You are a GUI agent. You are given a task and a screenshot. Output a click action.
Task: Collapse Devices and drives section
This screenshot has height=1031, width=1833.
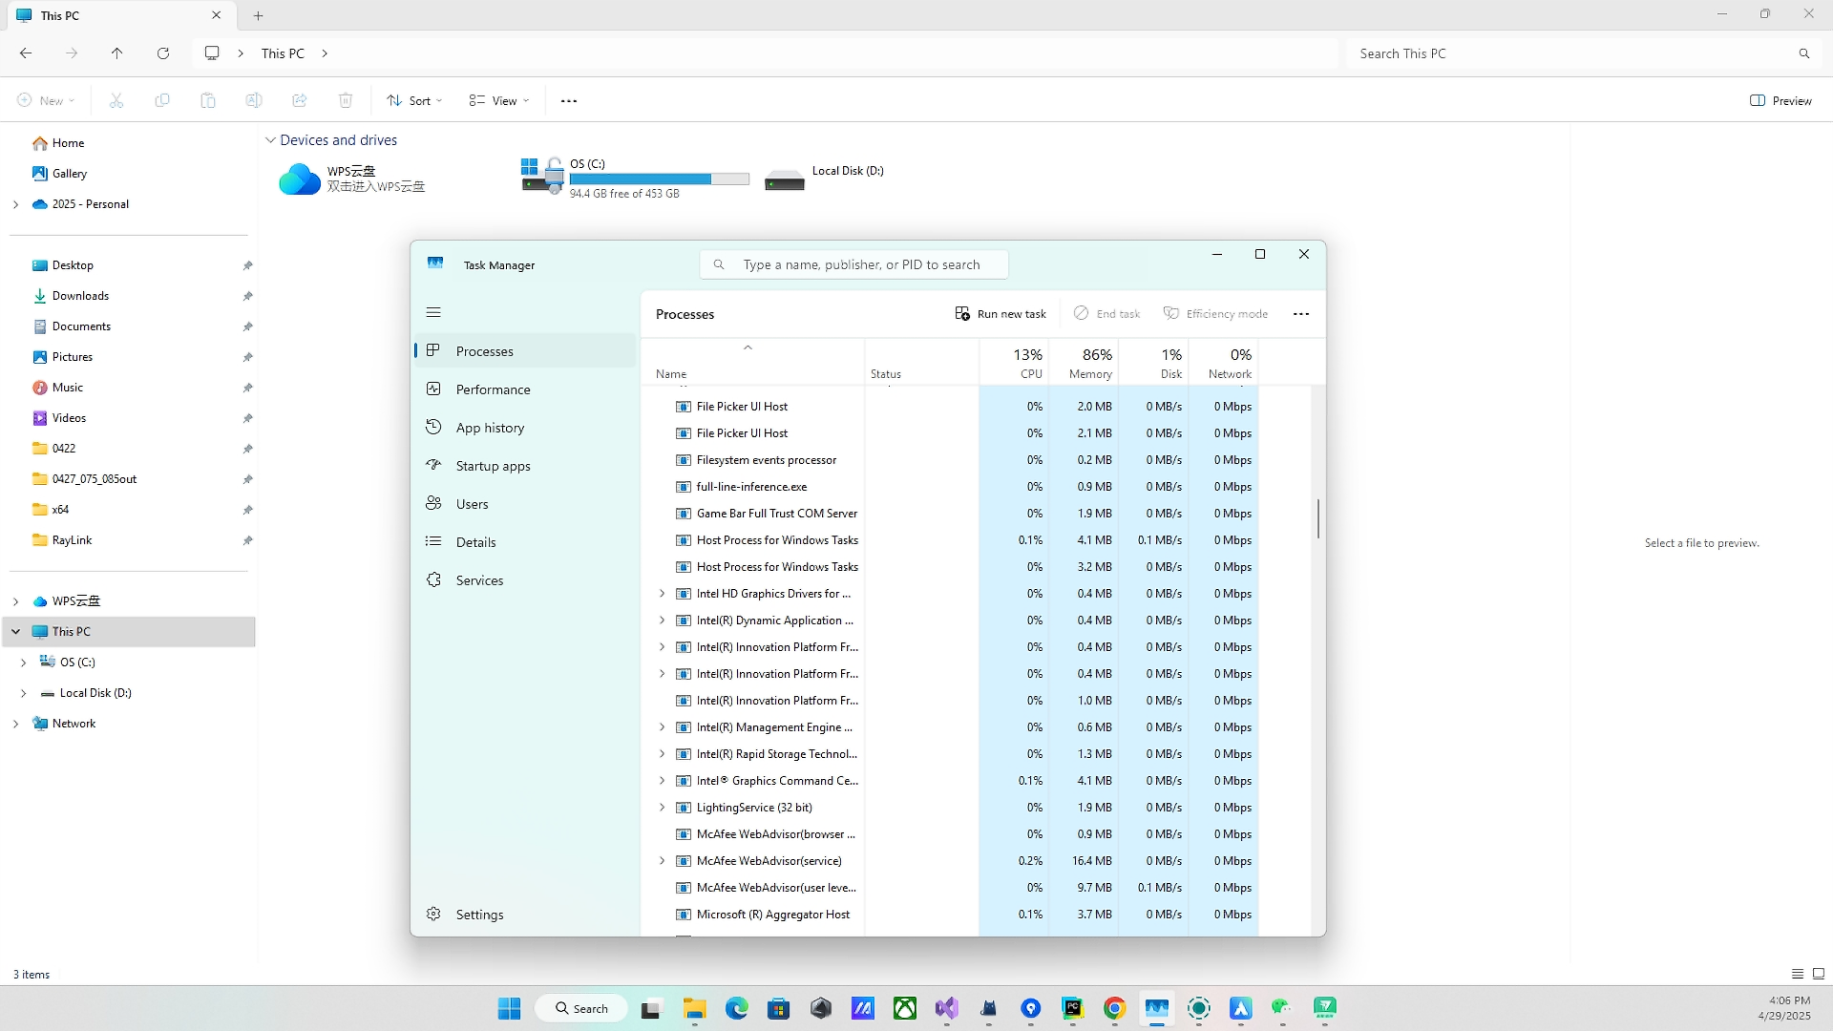pyautogui.click(x=270, y=140)
